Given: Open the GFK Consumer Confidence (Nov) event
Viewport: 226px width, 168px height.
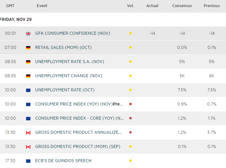Looking at the screenshot, I should pos(72,34).
